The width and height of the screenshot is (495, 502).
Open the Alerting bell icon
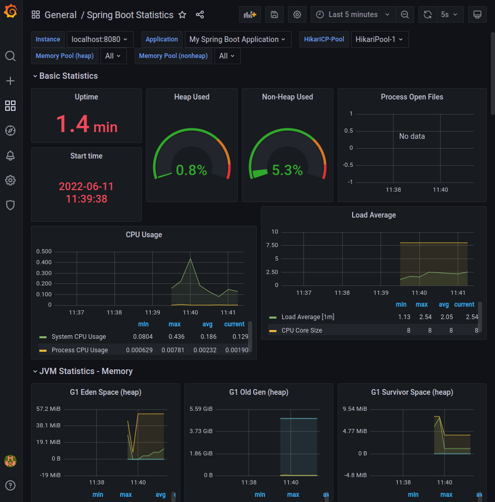(10, 155)
